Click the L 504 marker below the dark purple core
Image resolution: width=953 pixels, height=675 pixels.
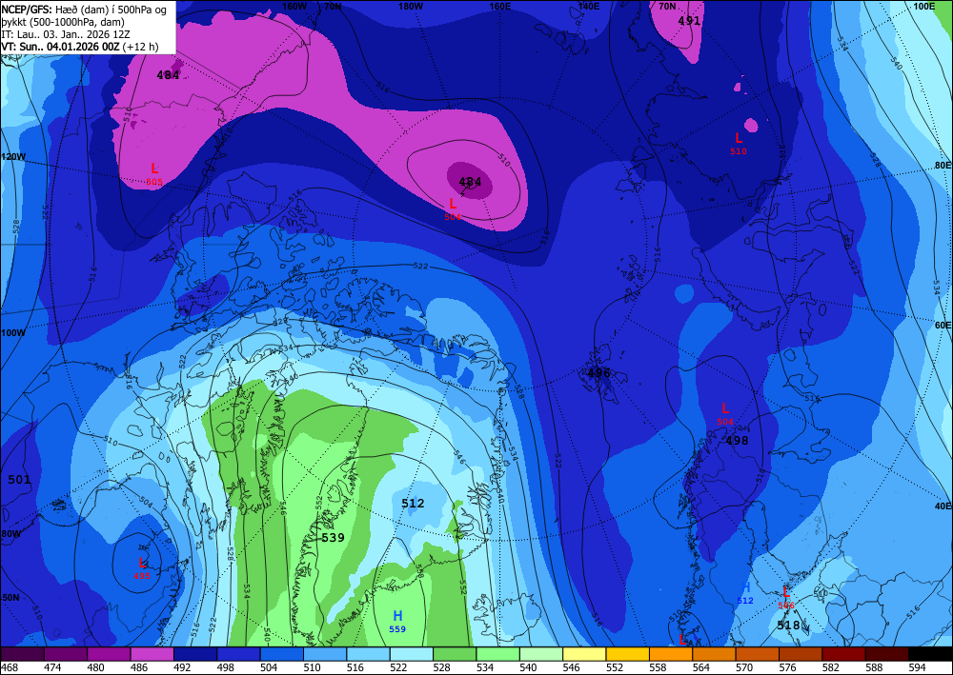[453, 208]
